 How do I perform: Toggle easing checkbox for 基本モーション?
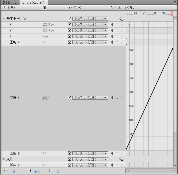click(x=70, y=18)
